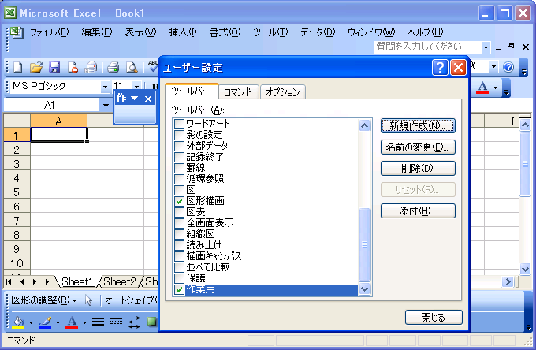Check the 罫線 toolbar checkbox

point(179,168)
